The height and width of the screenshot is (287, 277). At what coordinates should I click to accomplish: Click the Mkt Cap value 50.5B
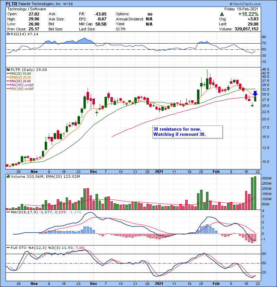(101, 24)
